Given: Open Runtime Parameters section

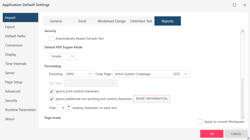Looking at the screenshot, I should pyautogui.click(x=20, y=109).
